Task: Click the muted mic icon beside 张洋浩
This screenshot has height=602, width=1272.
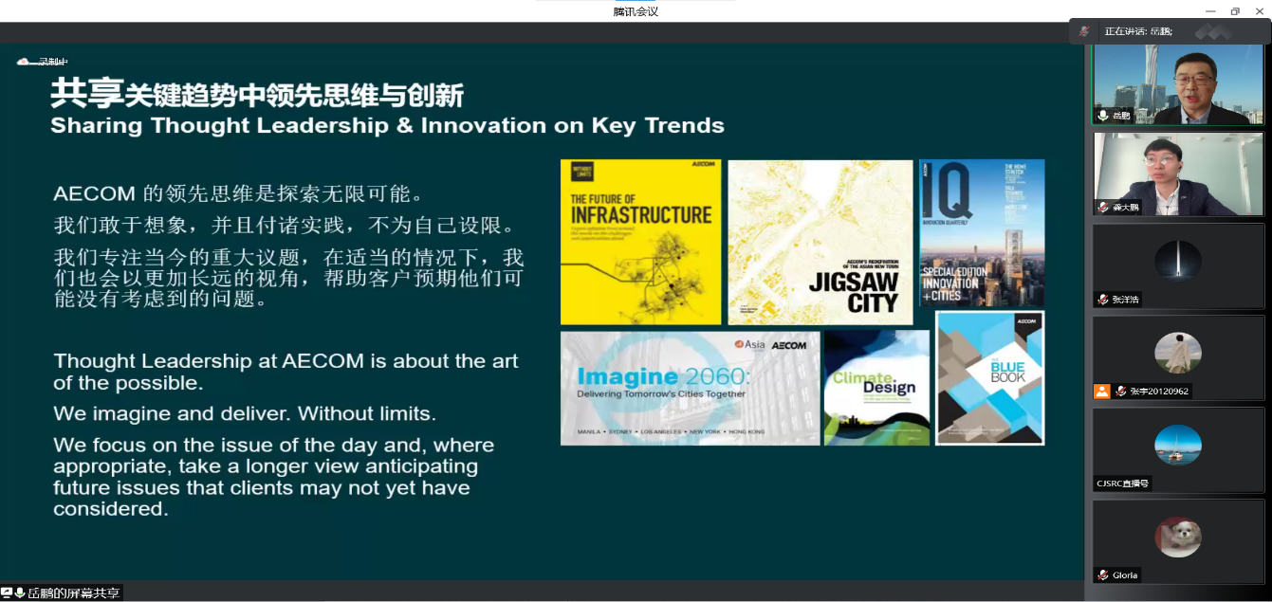Action: (1102, 299)
